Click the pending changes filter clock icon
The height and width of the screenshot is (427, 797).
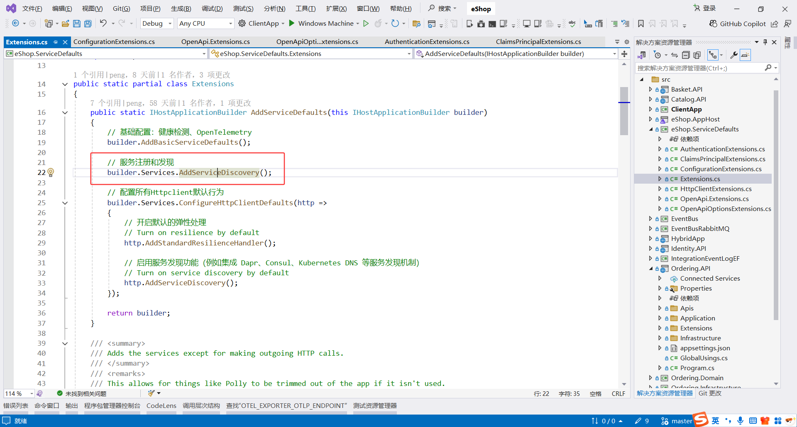pyautogui.click(x=657, y=55)
